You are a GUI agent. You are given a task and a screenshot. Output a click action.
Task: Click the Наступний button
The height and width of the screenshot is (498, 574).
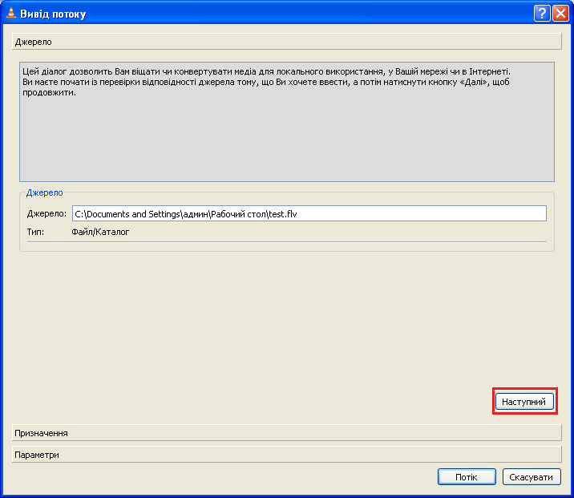(524, 401)
